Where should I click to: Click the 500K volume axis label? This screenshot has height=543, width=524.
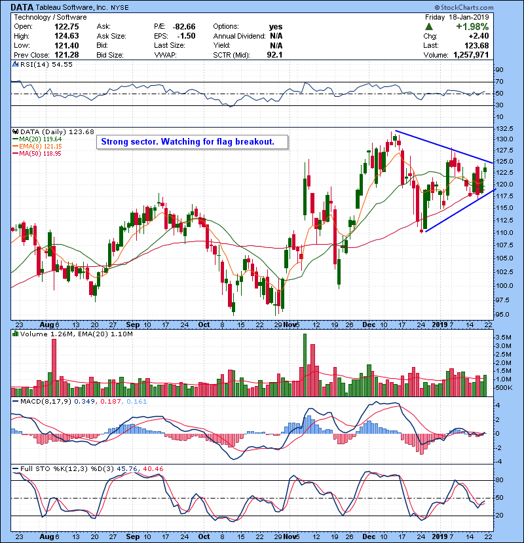tap(504, 388)
